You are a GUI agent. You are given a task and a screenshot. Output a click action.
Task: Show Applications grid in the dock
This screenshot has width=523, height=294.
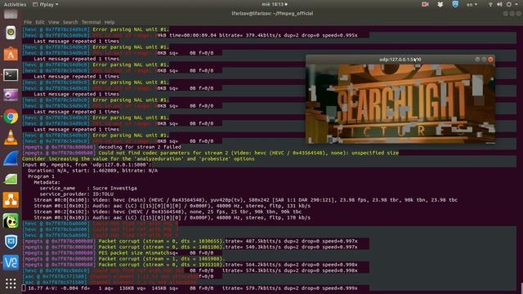click(x=11, y=283)
